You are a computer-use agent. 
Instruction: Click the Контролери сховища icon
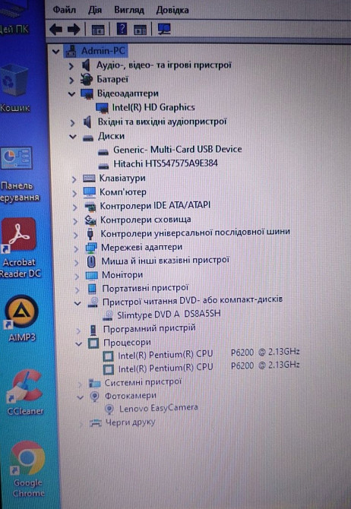click(x=90, y=220)
